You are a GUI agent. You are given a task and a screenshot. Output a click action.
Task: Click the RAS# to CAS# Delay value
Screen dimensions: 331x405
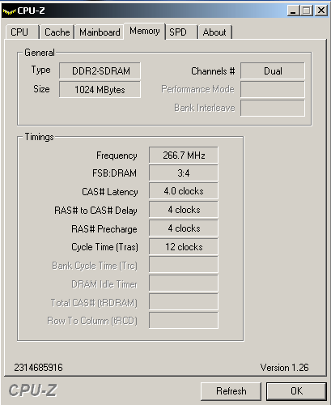click(184, 210)
